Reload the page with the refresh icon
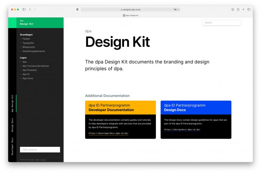Screen dimensions: 261x173 point(178,9)
